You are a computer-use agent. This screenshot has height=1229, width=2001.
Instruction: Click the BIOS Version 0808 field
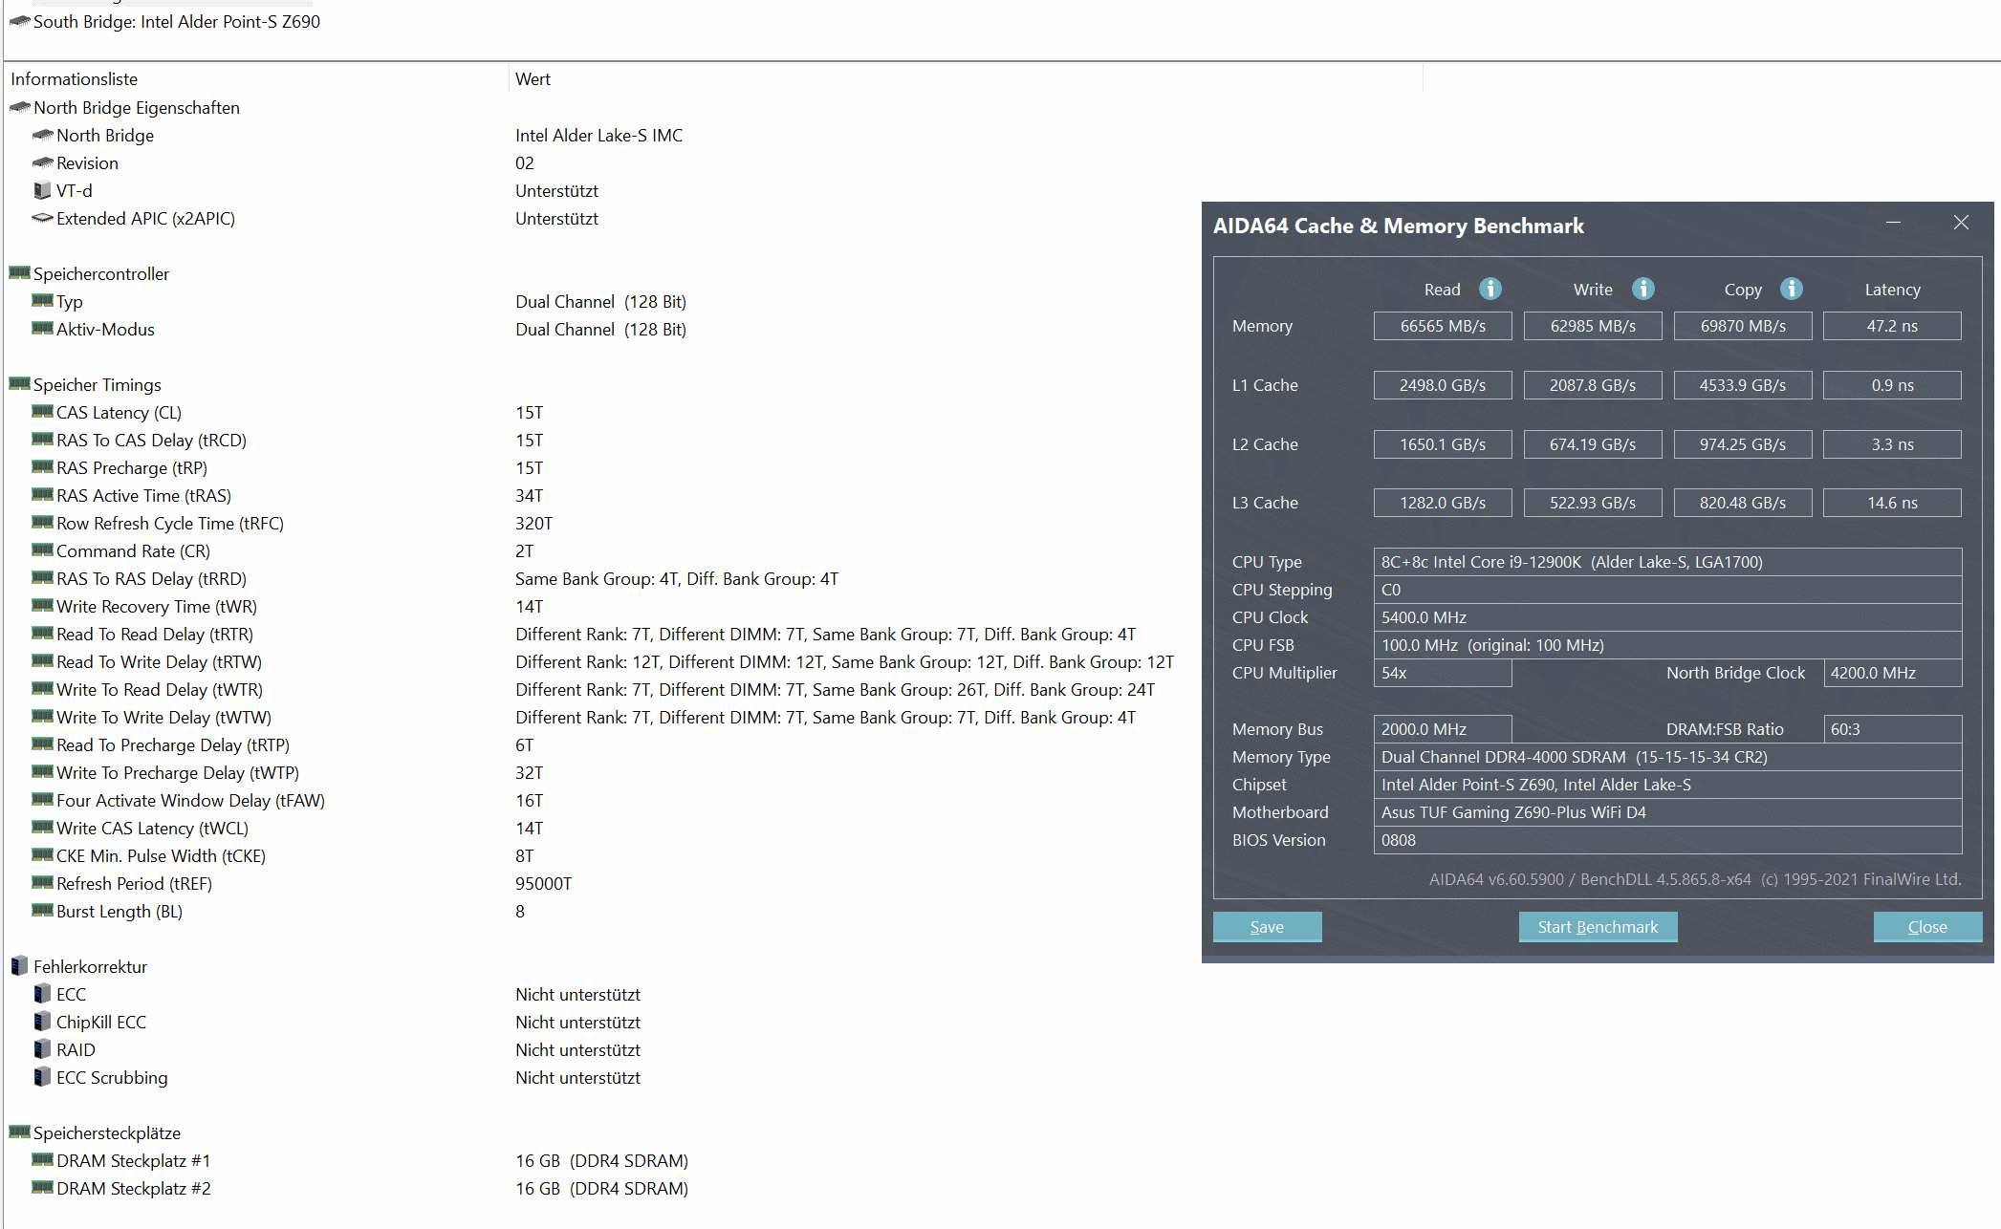click(1667, 840)
